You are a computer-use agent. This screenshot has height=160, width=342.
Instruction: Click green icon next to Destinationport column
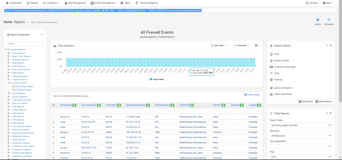tap(173, 105)
